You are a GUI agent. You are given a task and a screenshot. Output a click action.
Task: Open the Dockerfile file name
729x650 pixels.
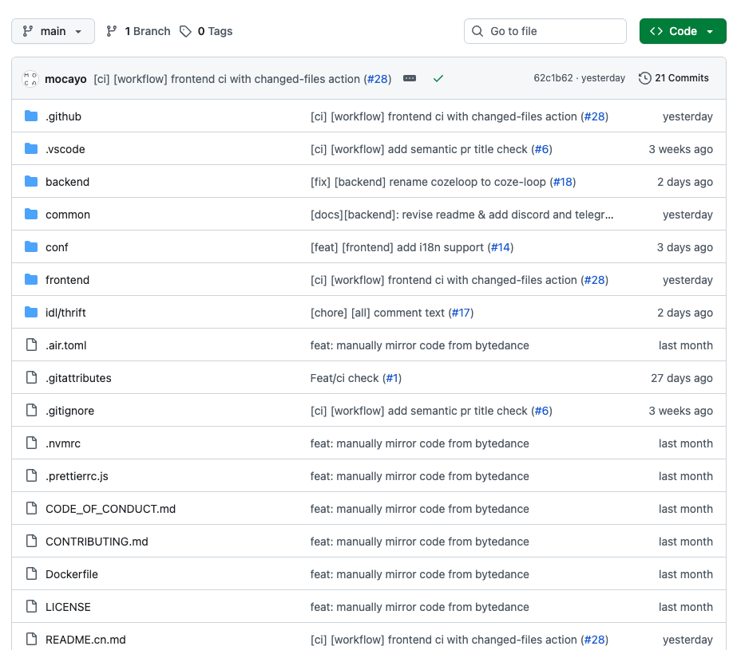[72, 574]
